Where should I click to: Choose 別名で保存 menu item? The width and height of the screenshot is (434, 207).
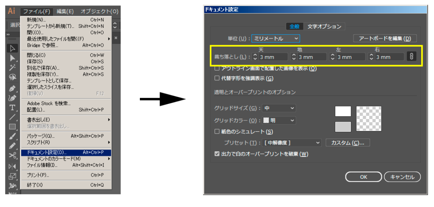click(x=66, y=68)
